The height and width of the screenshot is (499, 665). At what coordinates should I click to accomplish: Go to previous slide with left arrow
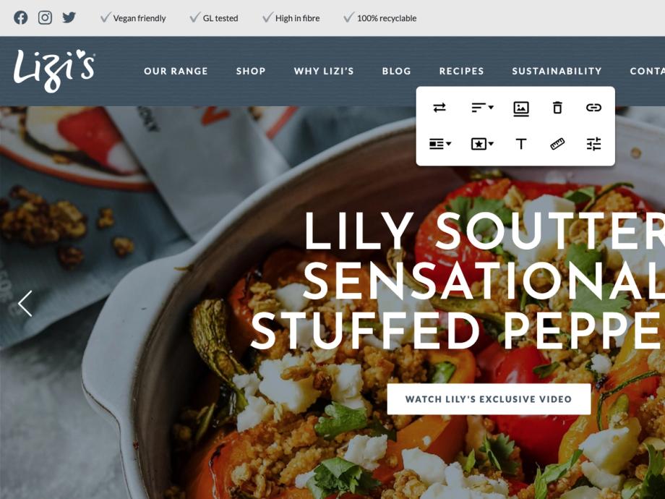pos(25,304)
